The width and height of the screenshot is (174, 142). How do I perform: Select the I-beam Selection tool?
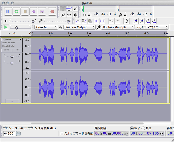(x=63, y=9)
